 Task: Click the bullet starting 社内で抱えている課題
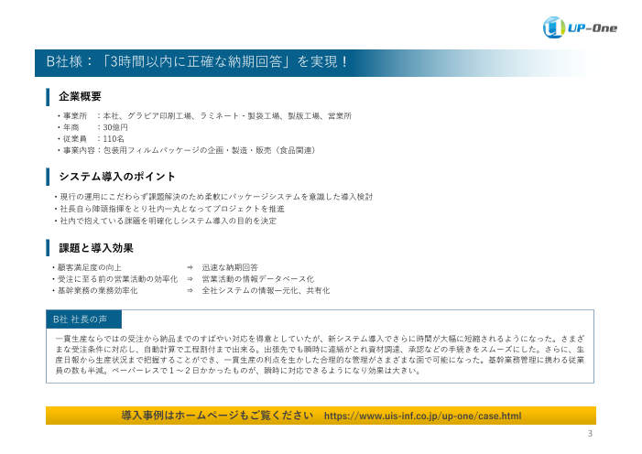(165, 222)
